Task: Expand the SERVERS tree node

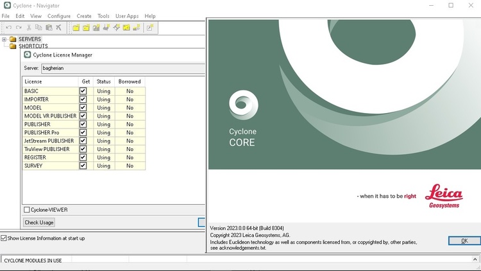Action: pyautogui.click(x=4, y=39)
